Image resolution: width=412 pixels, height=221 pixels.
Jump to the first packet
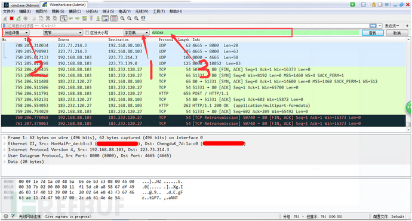(x=91, y=19)
